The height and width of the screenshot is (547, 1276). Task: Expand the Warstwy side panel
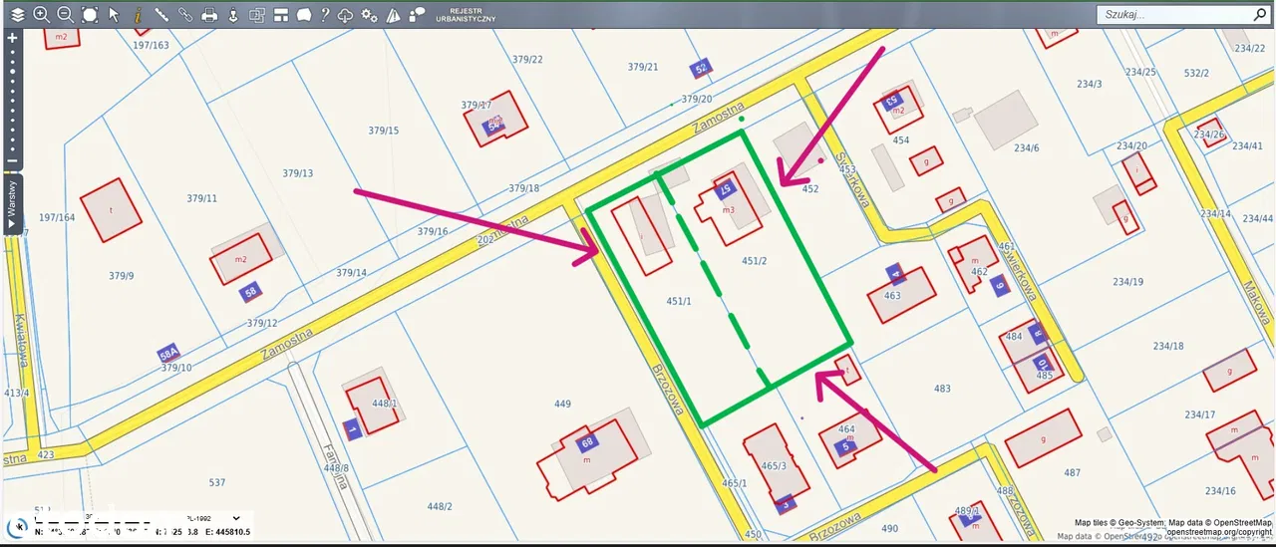(12, 203)
